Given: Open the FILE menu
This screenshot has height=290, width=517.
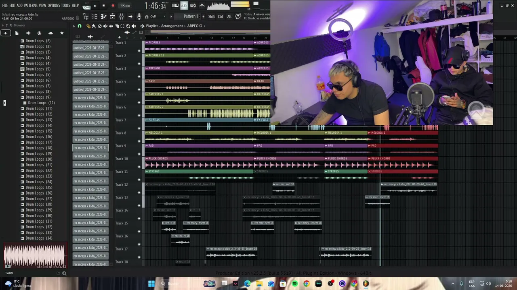Looking at the screenshot, I should [5, 6].
